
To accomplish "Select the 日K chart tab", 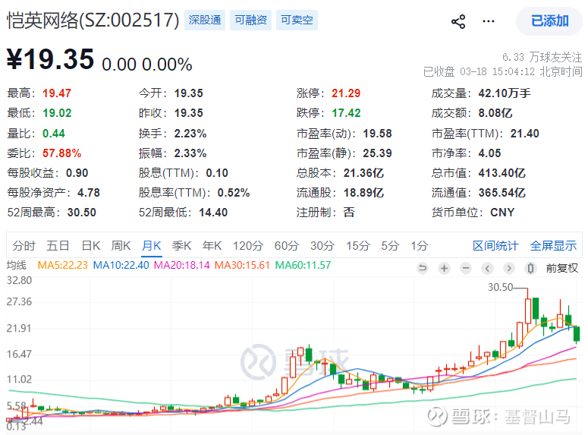I will [x=91, y=246].
